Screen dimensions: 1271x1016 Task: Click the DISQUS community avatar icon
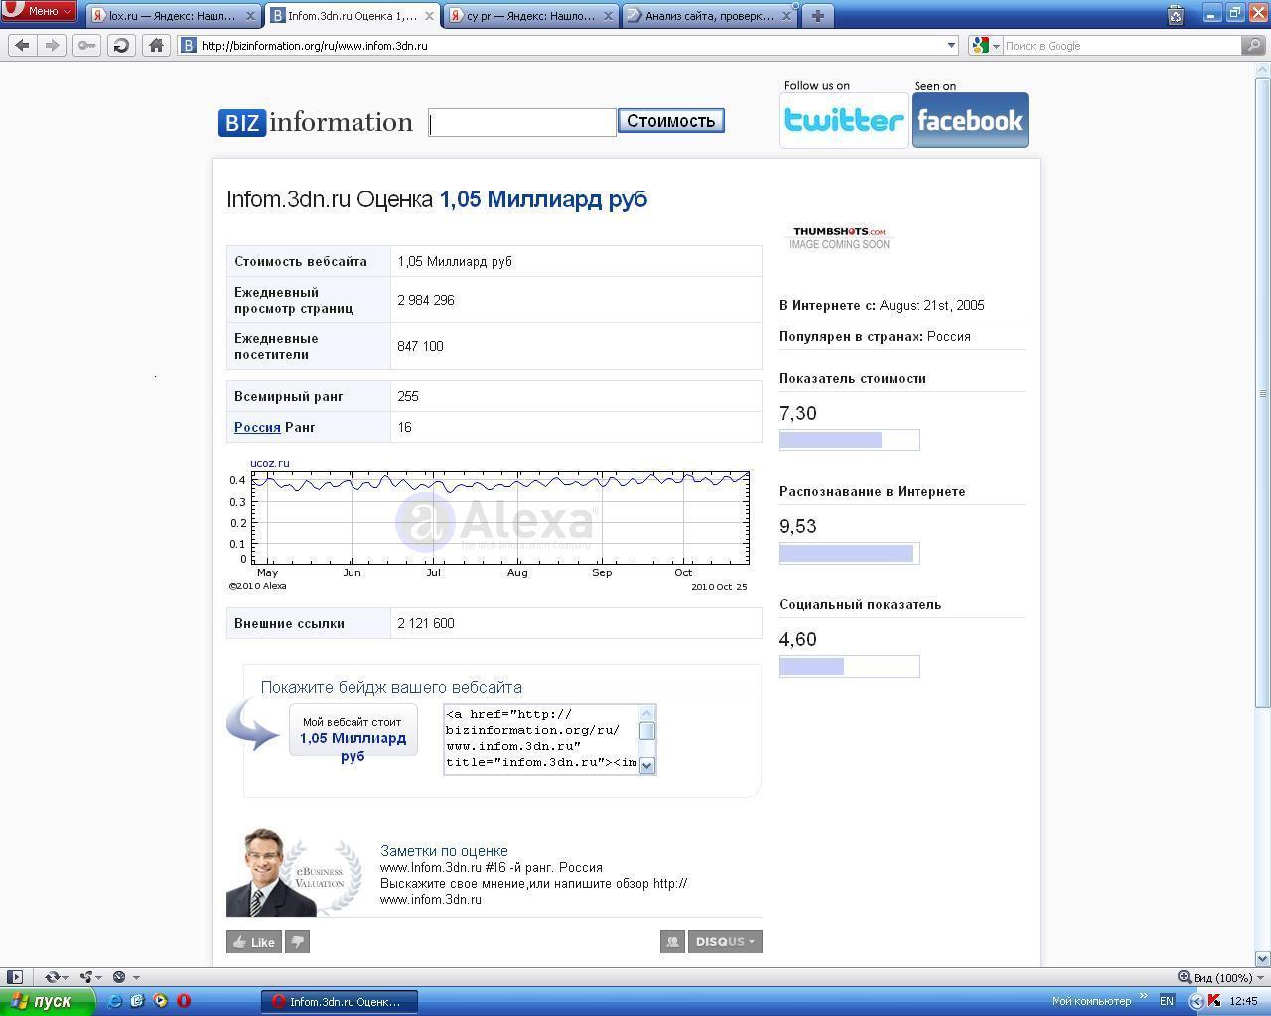pyautogui.click(x=672, y=942)
